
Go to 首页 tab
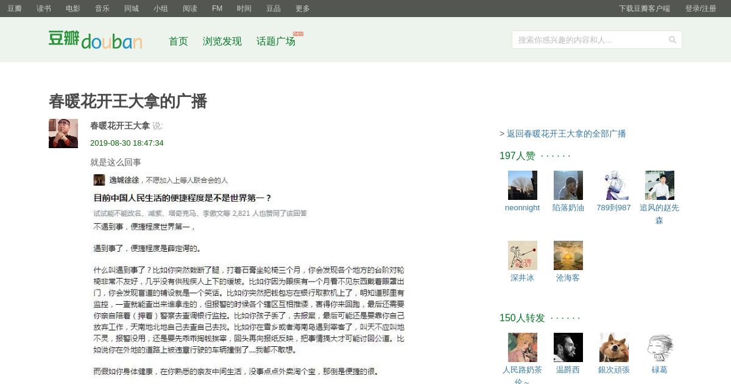click(x=178, y=41)
